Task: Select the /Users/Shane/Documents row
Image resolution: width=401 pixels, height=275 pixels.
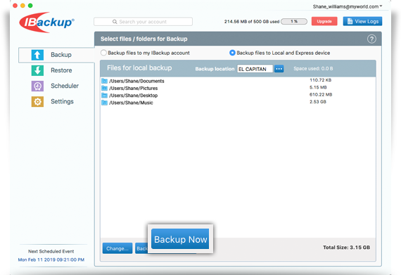Action: (238, 81)
